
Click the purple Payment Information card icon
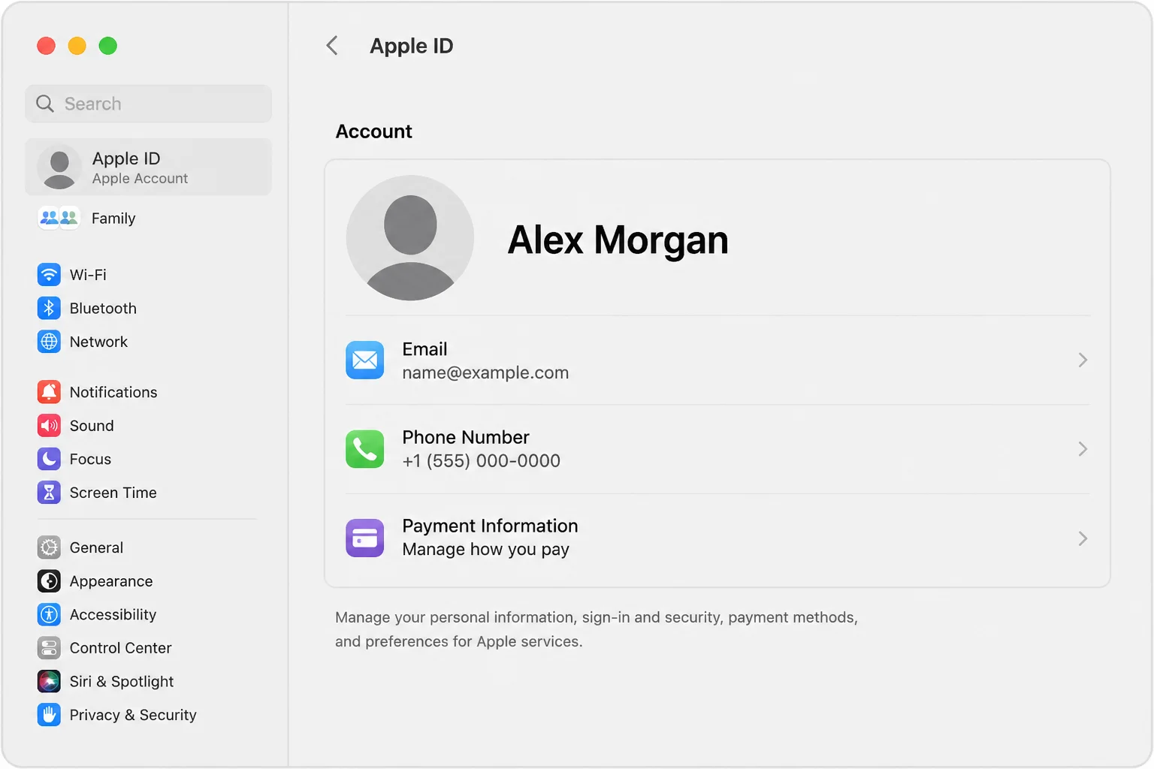[365, 538]
